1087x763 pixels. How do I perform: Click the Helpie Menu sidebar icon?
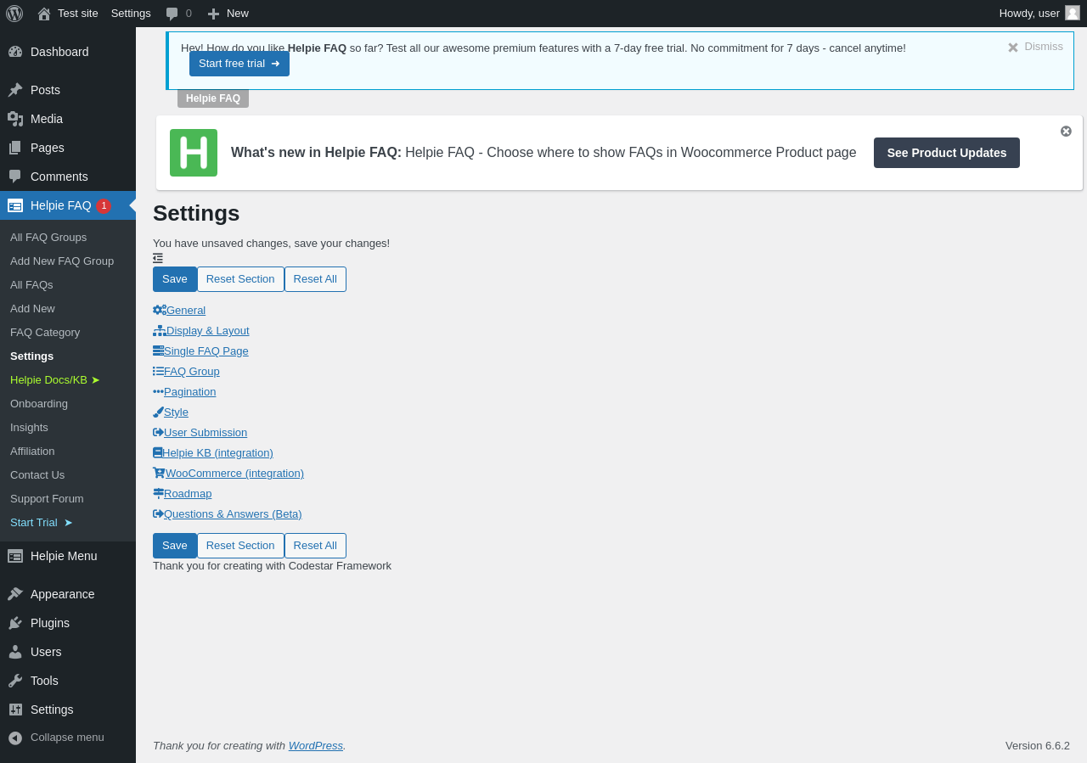[x=15, y=556]
